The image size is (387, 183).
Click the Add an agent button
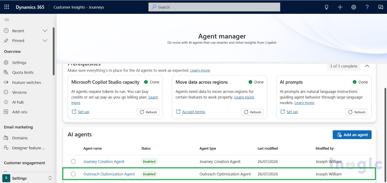coord(352,135)
